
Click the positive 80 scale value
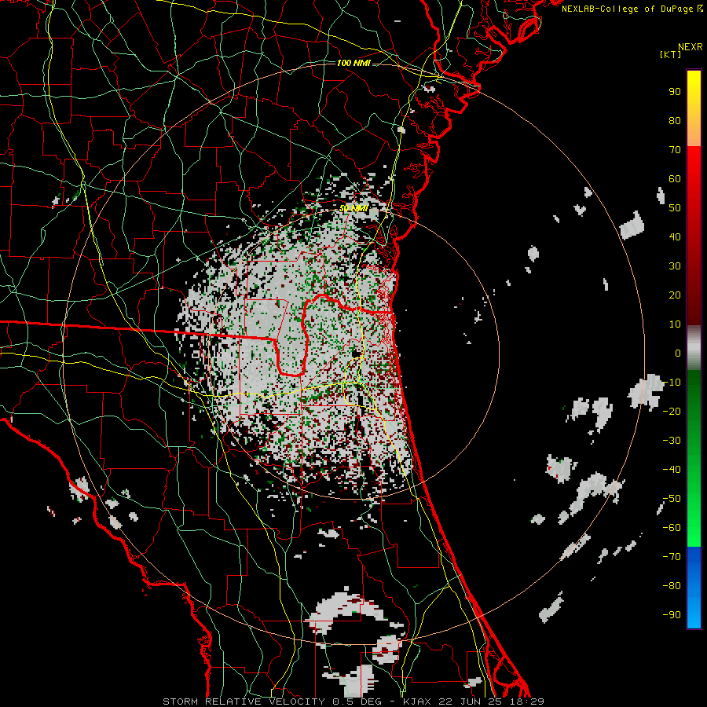[675, 120]
